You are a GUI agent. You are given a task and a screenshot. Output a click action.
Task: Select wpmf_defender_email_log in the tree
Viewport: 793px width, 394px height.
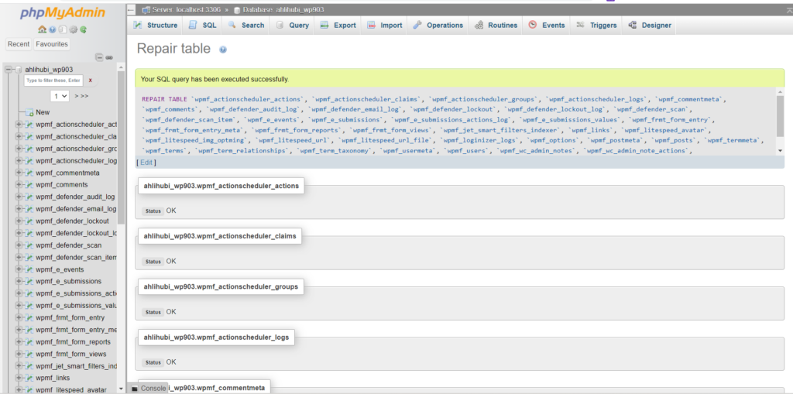click(76, 209)
